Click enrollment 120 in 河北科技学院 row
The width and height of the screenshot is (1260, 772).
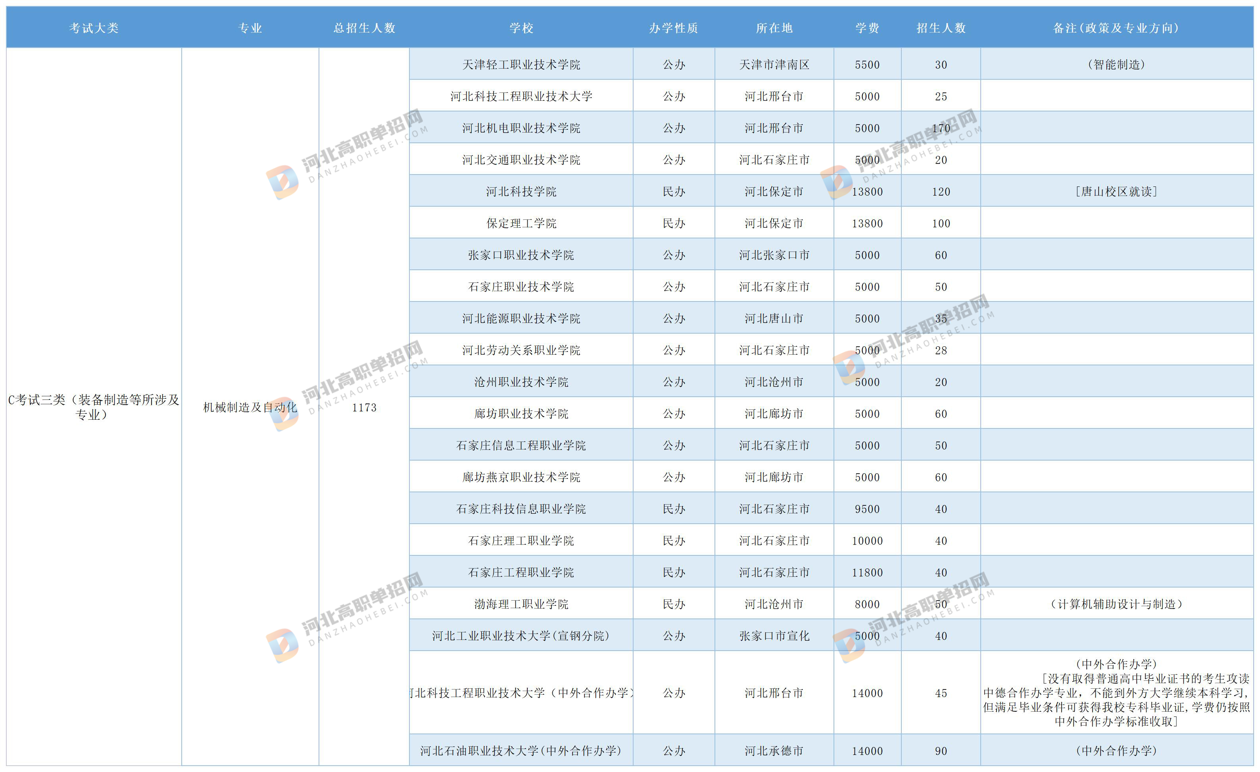click(941, 192)
